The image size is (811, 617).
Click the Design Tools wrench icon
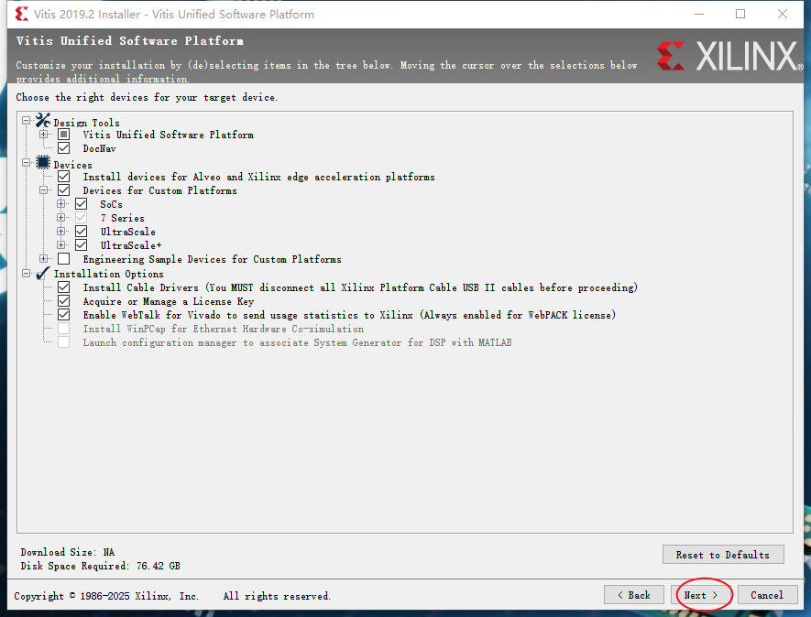[x=43, y=121]
